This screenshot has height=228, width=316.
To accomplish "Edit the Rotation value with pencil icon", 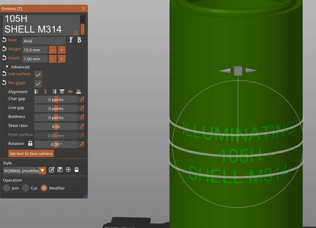I will (81, 144).
